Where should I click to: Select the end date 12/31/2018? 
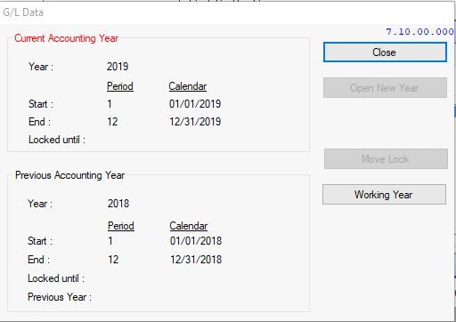point(196,260)
